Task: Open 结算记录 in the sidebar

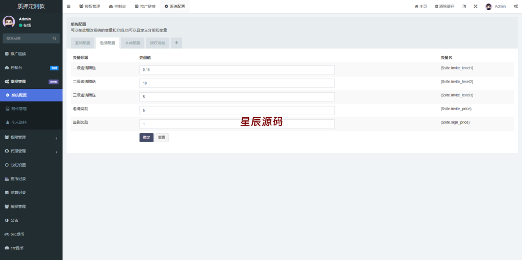Action: point(31,193)
